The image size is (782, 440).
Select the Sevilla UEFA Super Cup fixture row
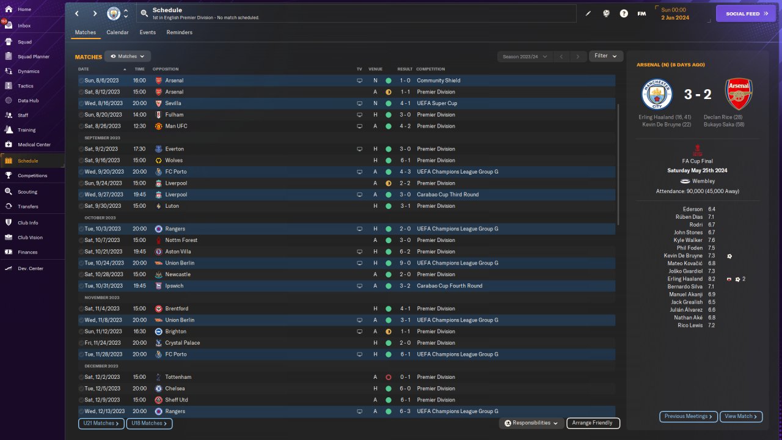346,103
